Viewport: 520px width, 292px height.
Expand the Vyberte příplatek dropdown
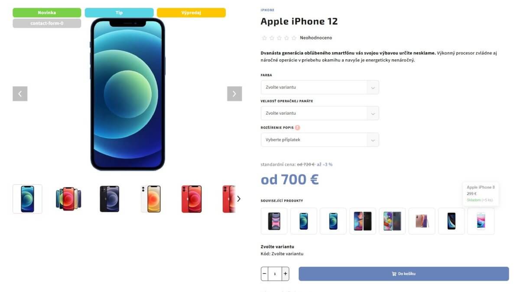(x=320, y=140)
